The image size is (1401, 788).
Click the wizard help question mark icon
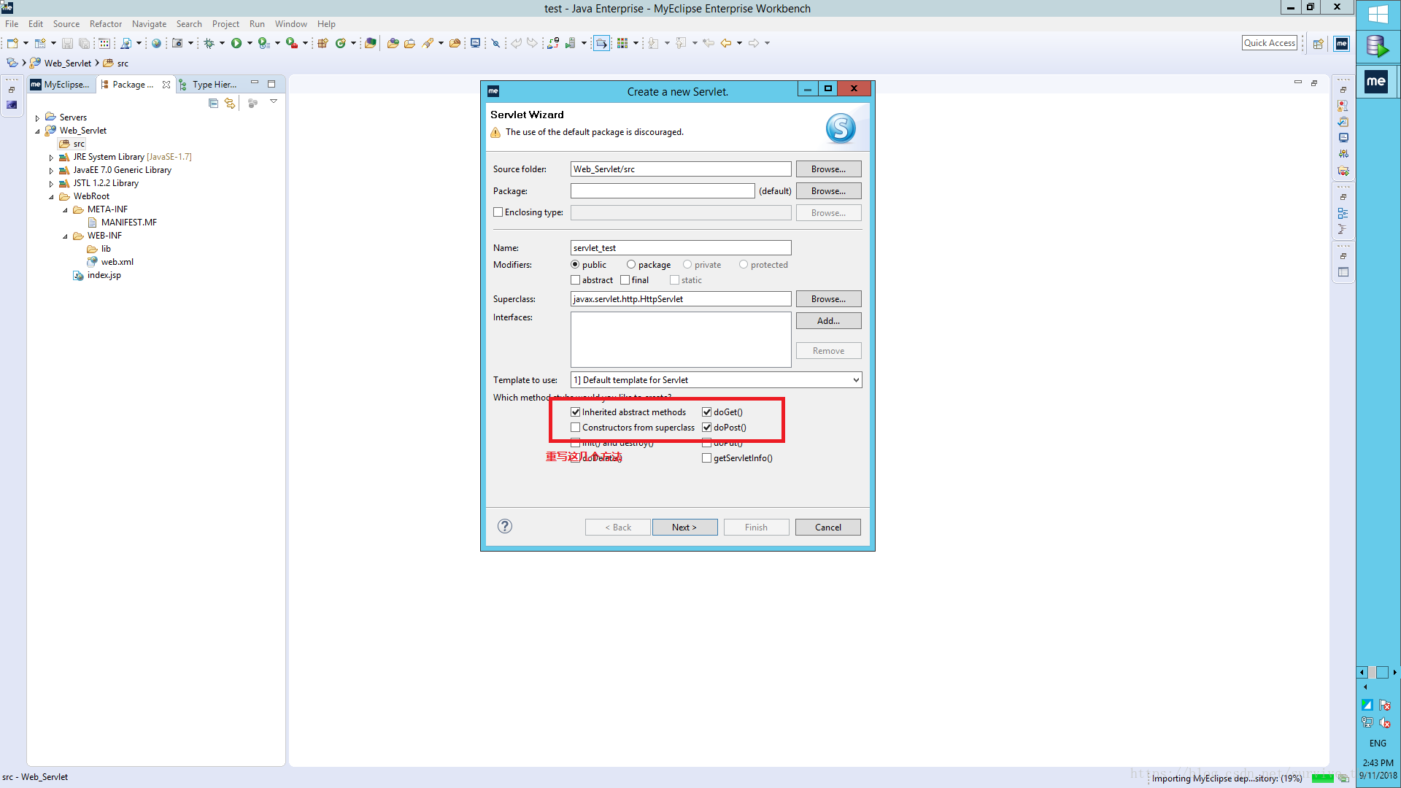[x=504, y=526]
